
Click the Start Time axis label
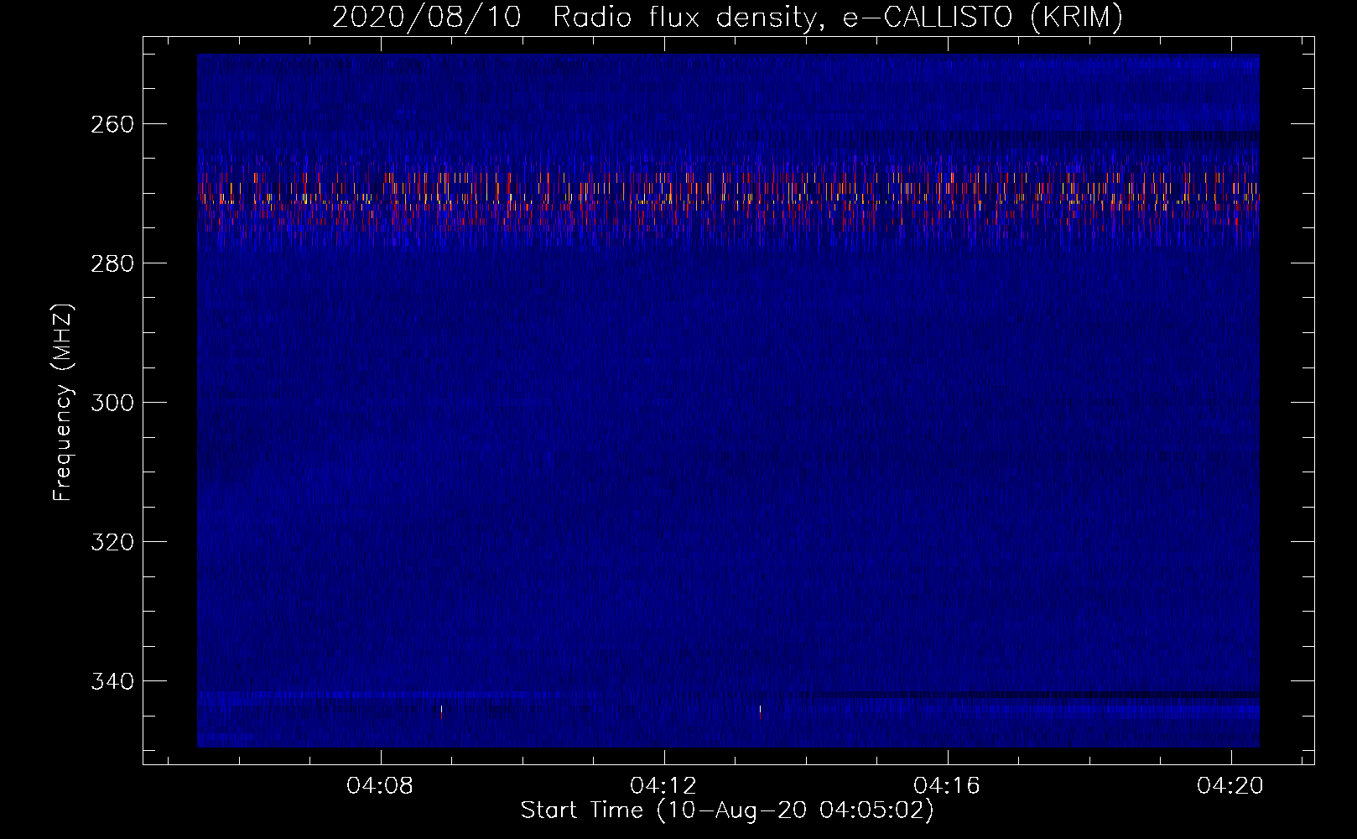coord(726,810)
